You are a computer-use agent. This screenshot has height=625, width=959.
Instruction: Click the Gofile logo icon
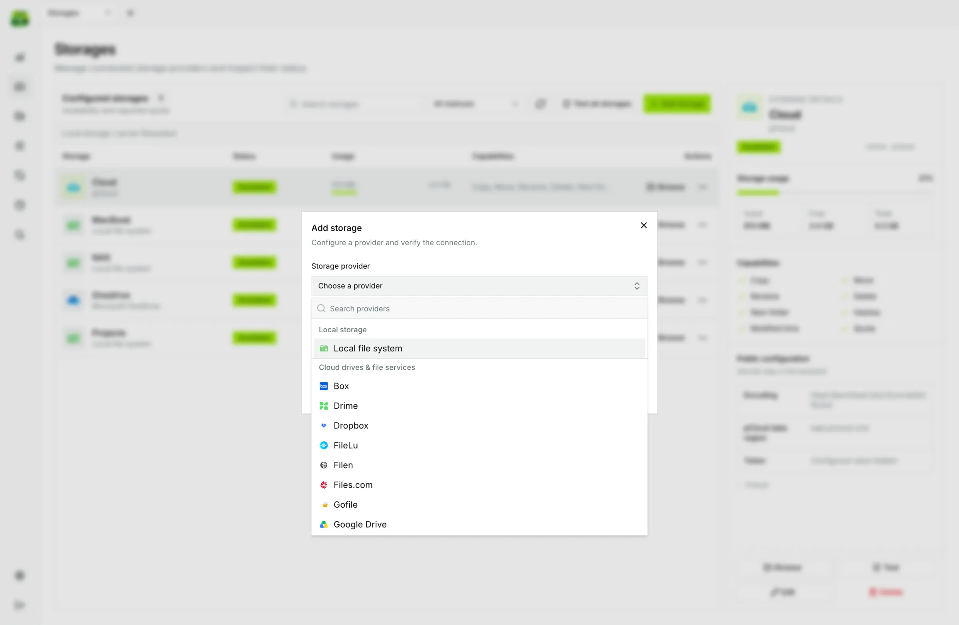(x=324, y=504)
